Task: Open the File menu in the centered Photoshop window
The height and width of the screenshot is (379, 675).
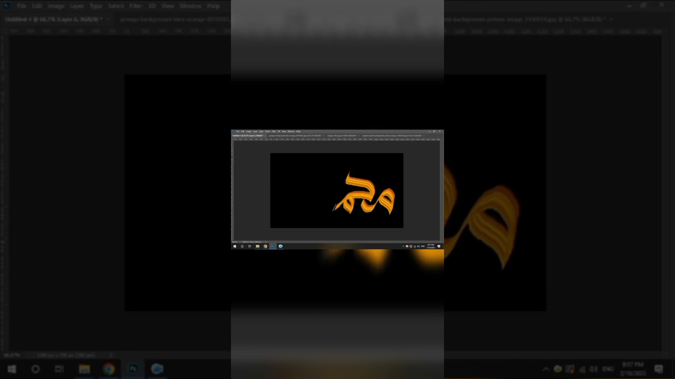Action: 238,132
